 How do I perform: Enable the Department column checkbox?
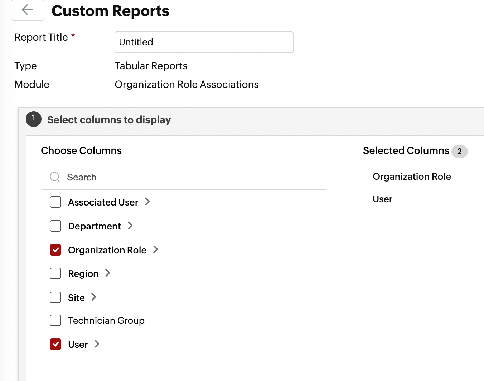click(x=55, y=226)
